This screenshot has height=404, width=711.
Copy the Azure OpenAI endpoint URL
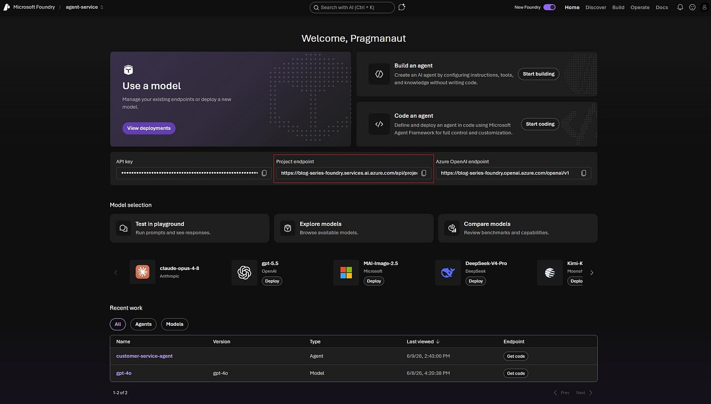click(x=584, y=173)
